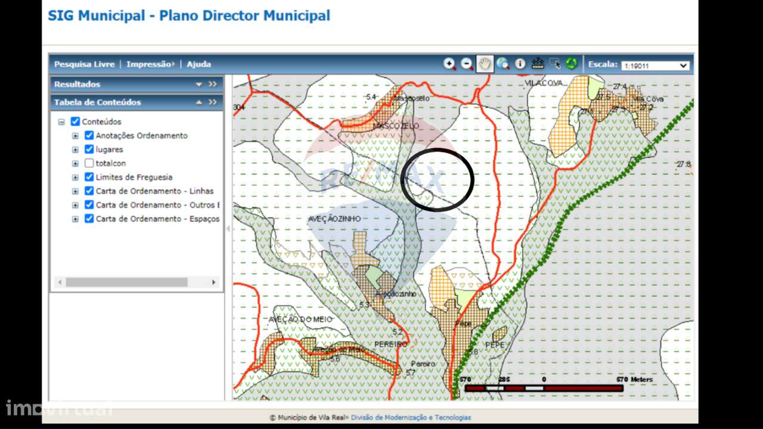This screenshot has width=763, height=429.
Task: Open the Ajuda menu
Action: [199, 64]
